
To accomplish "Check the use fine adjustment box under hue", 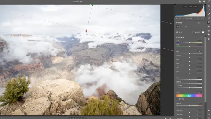I will coord(177,99).
